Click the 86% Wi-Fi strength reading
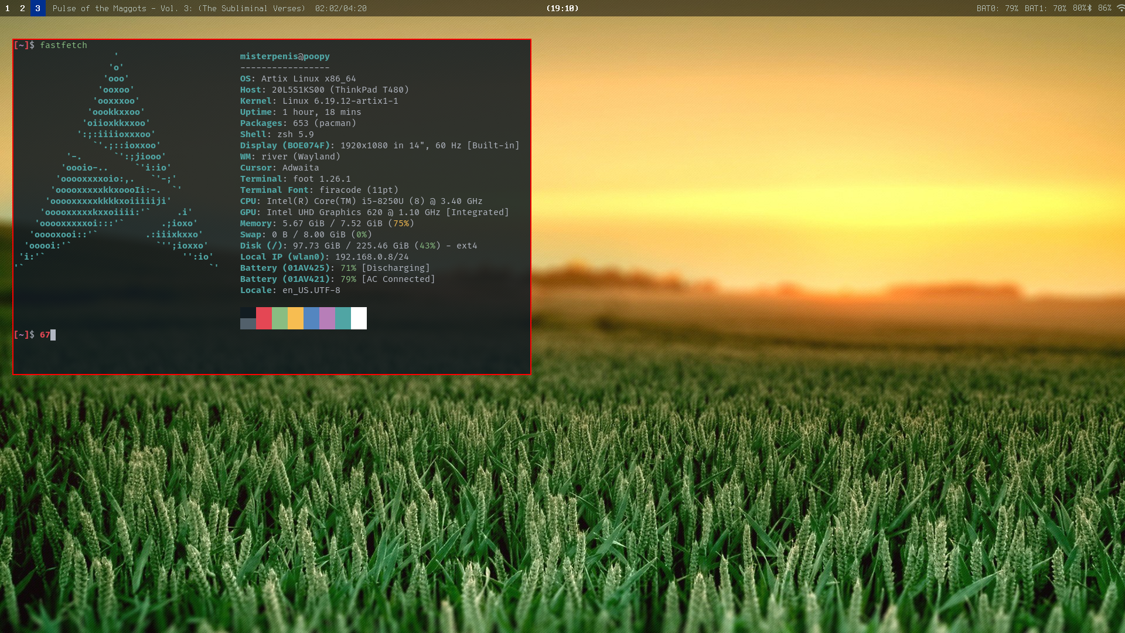Image resolution: width=1125 pixels, height=633 pixels. 1104,8
